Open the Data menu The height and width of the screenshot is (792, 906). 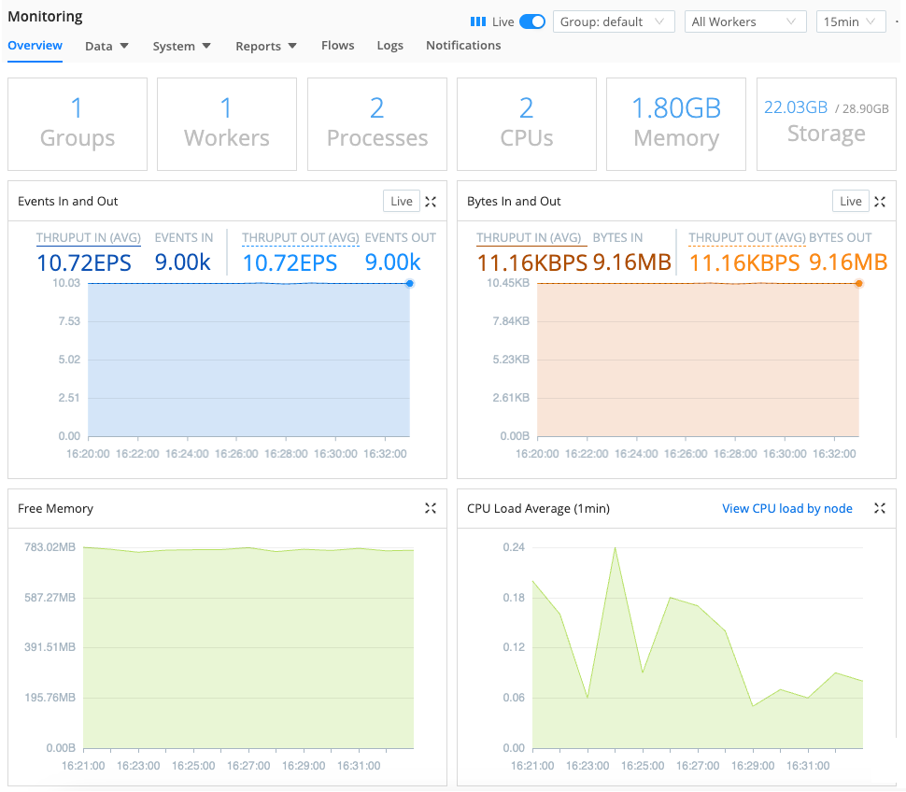point(106,45)
